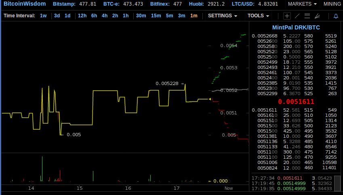The image size is (343, 195).
Task: Click the trade history scrollbar
Action: pyautogui.click(x=337, y=183)
